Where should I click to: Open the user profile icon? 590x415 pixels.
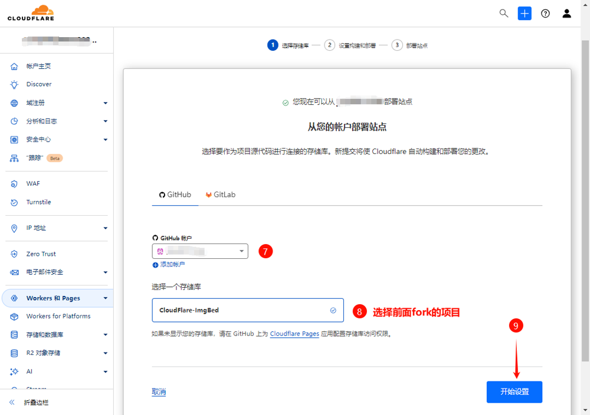(566, 14)
